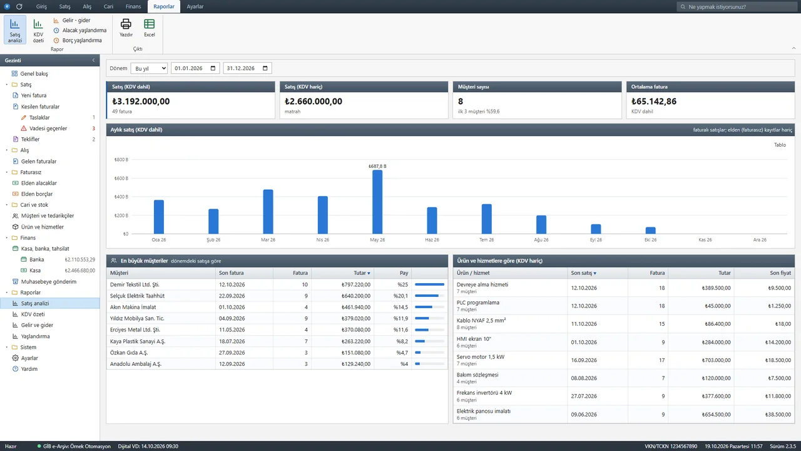This screenshot has height=451, width=801.
Task: Click the May 26 bar in the chart
Action: pos(377,202)
